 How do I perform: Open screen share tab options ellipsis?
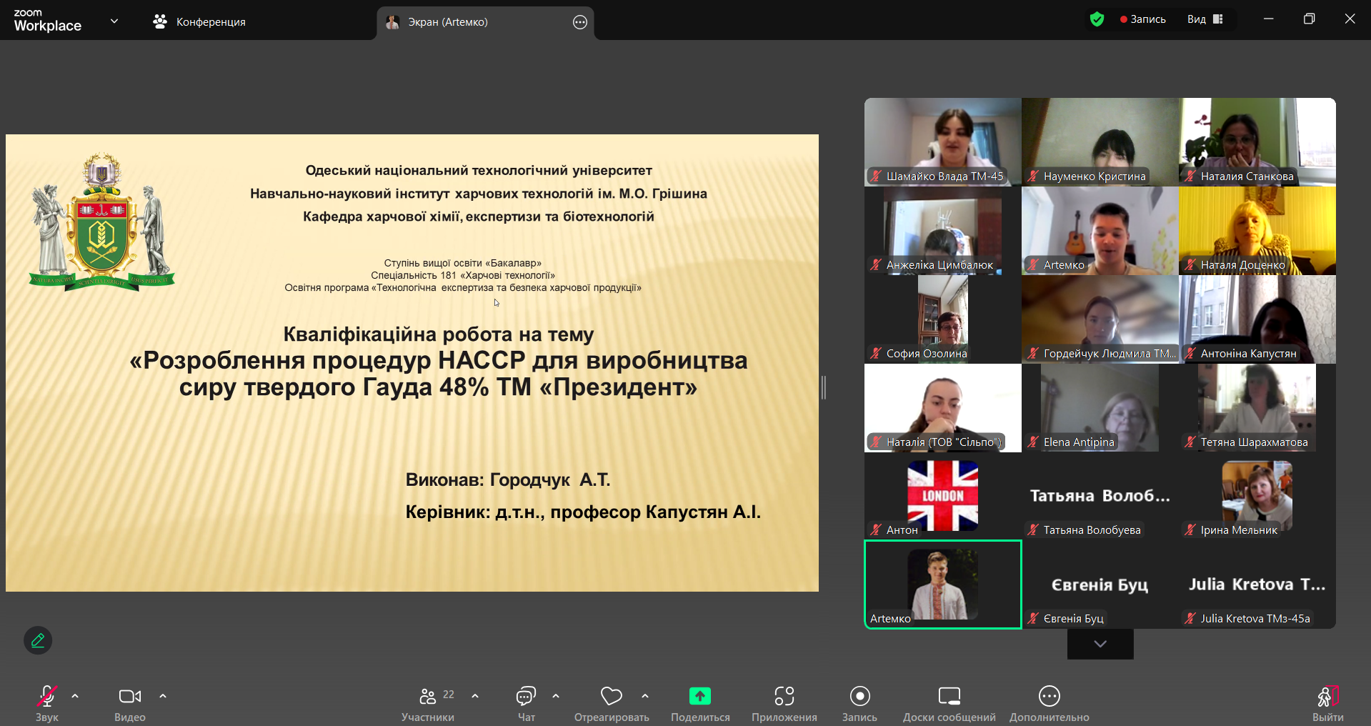click(580, 22)
